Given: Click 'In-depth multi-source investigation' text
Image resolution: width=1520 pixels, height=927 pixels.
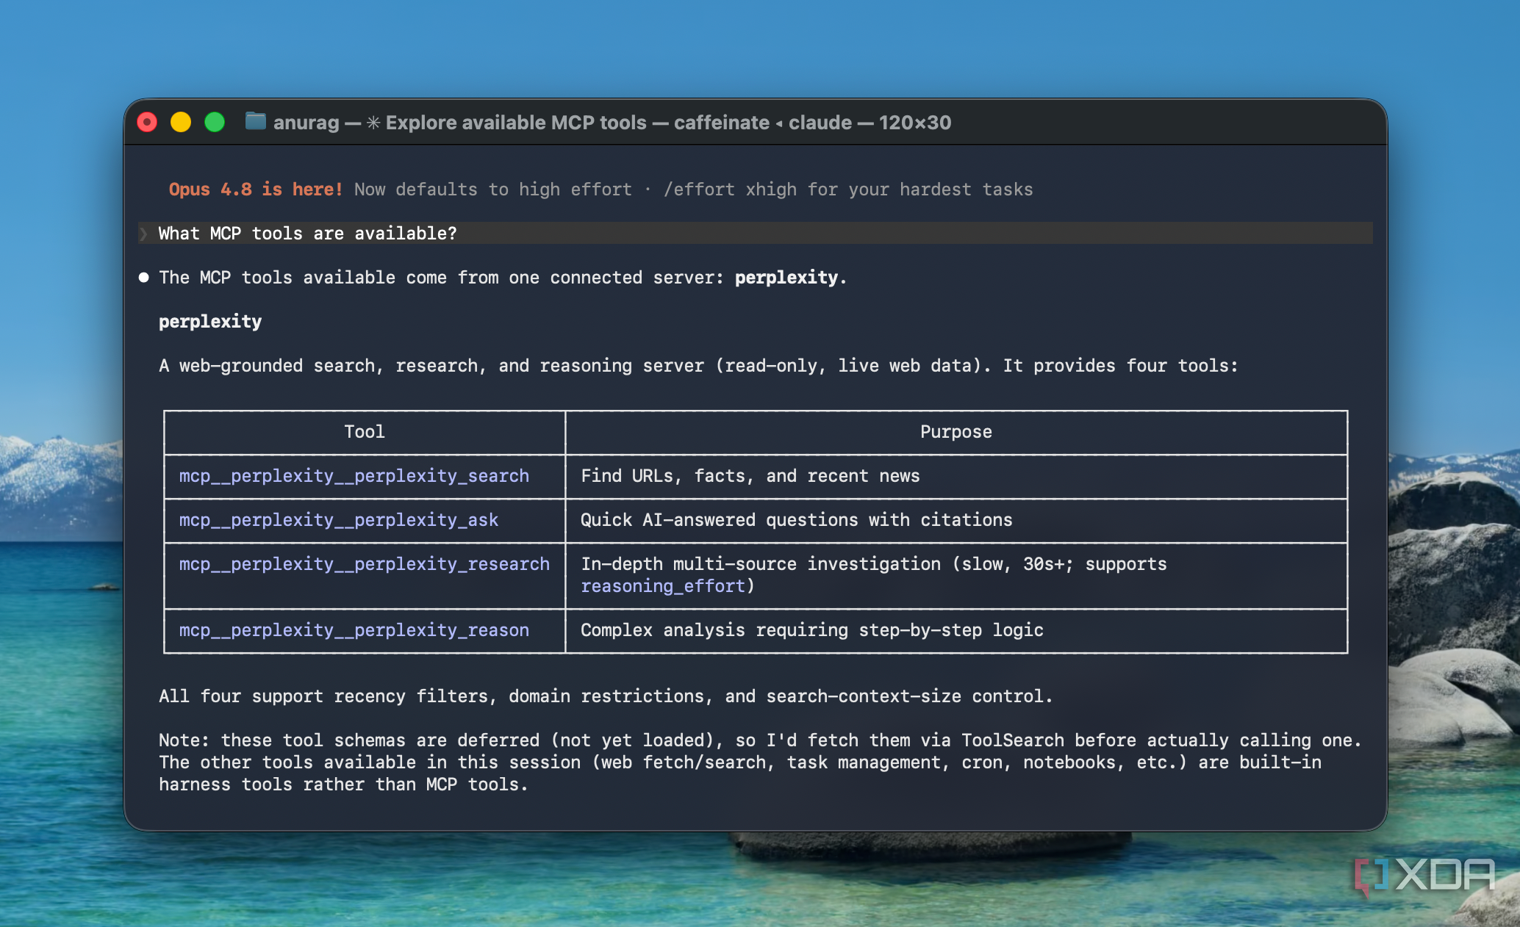Looking at the screenshot, I should (x=761, y=564).
